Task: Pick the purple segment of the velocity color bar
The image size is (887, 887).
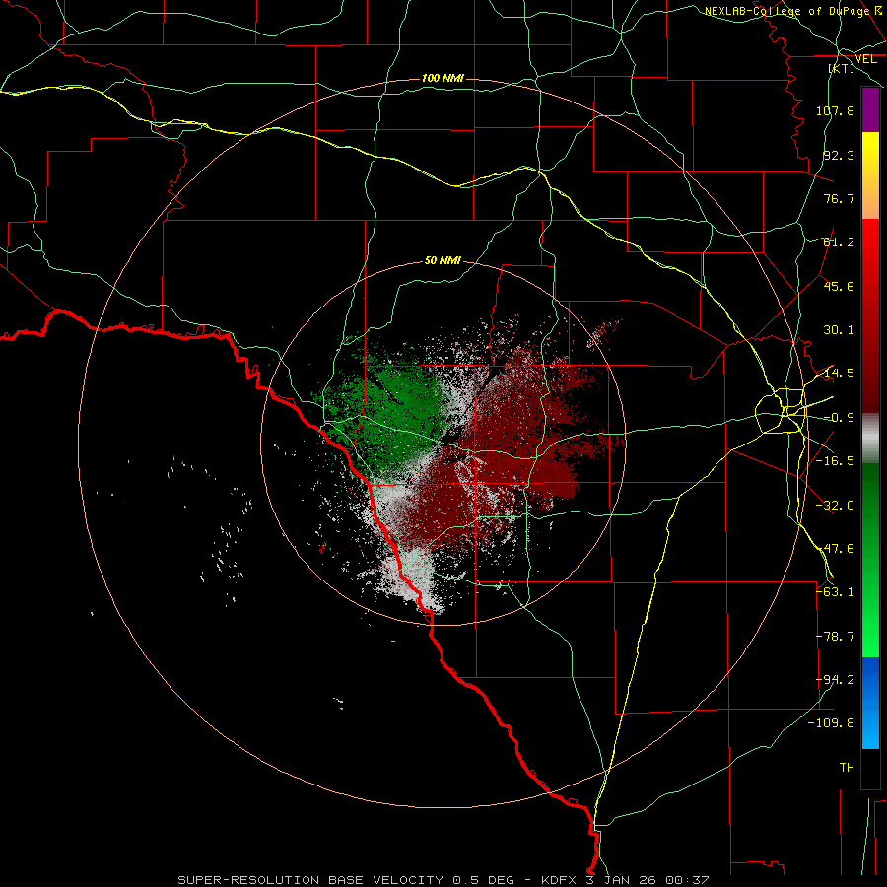Action: tap(870, 110)
